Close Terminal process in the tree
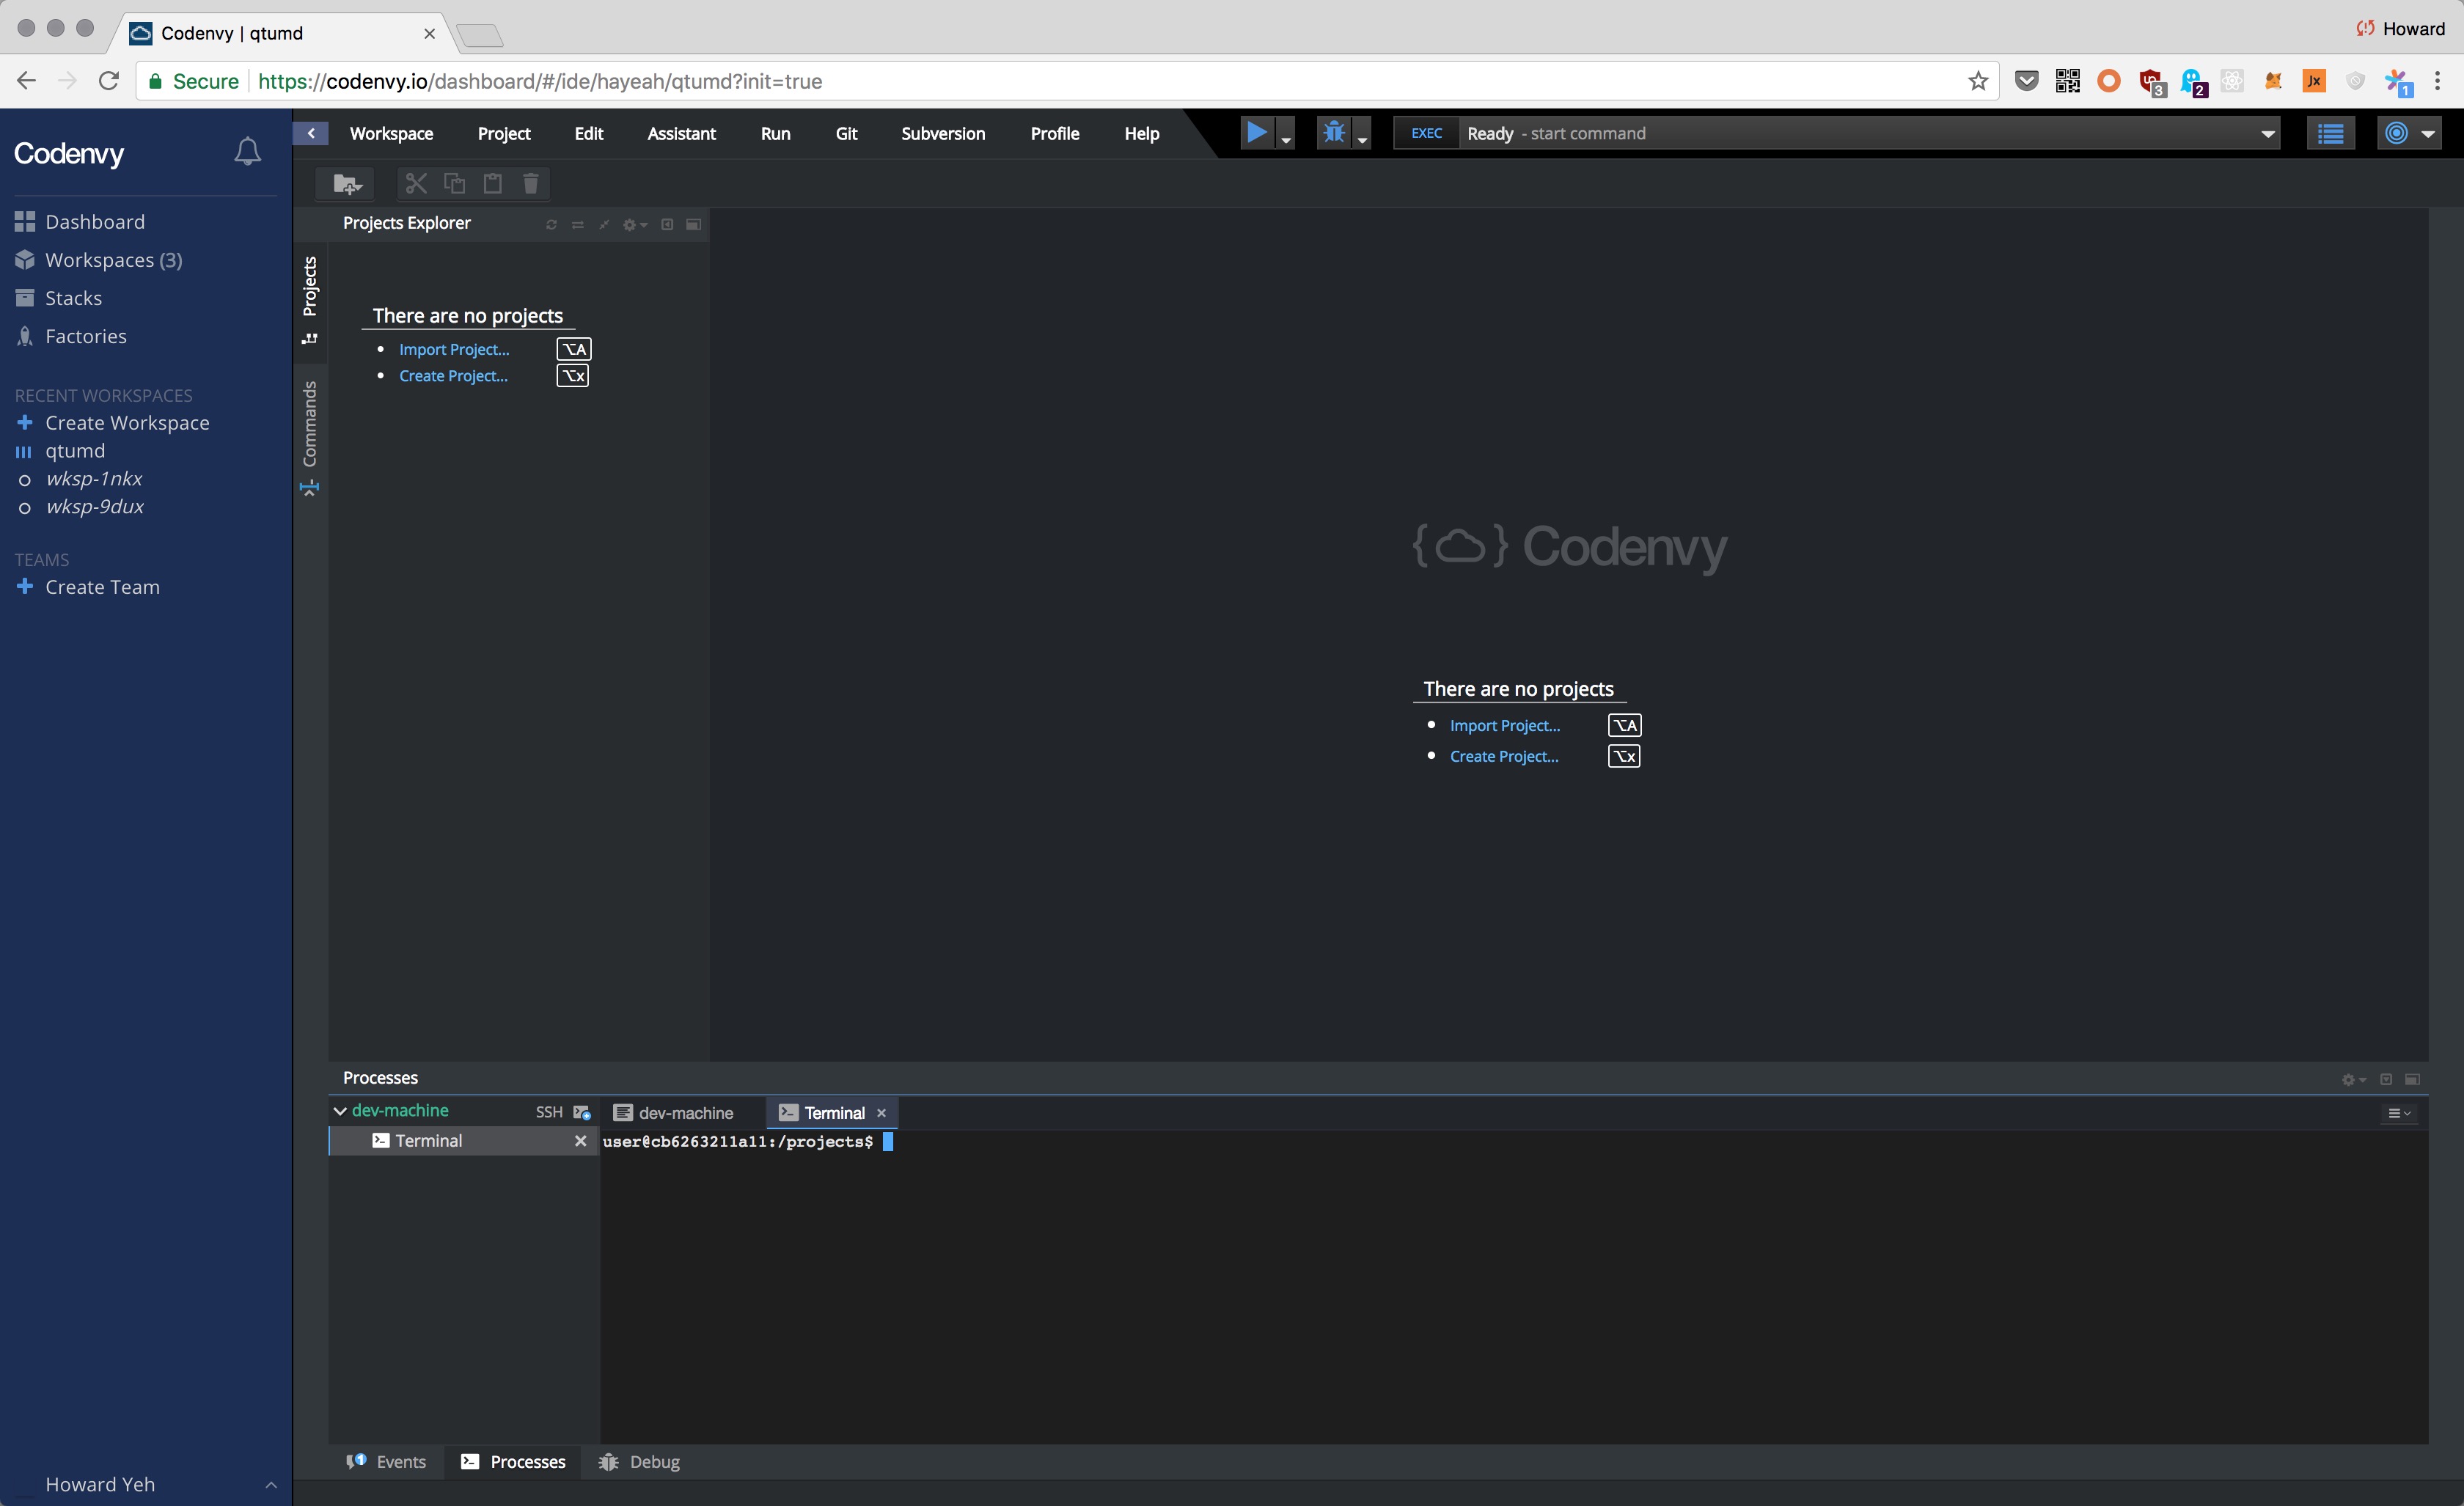2464x1506 pixels. coord(580,1141)
